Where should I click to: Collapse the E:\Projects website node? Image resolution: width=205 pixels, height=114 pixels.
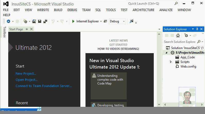click(166, 53)
